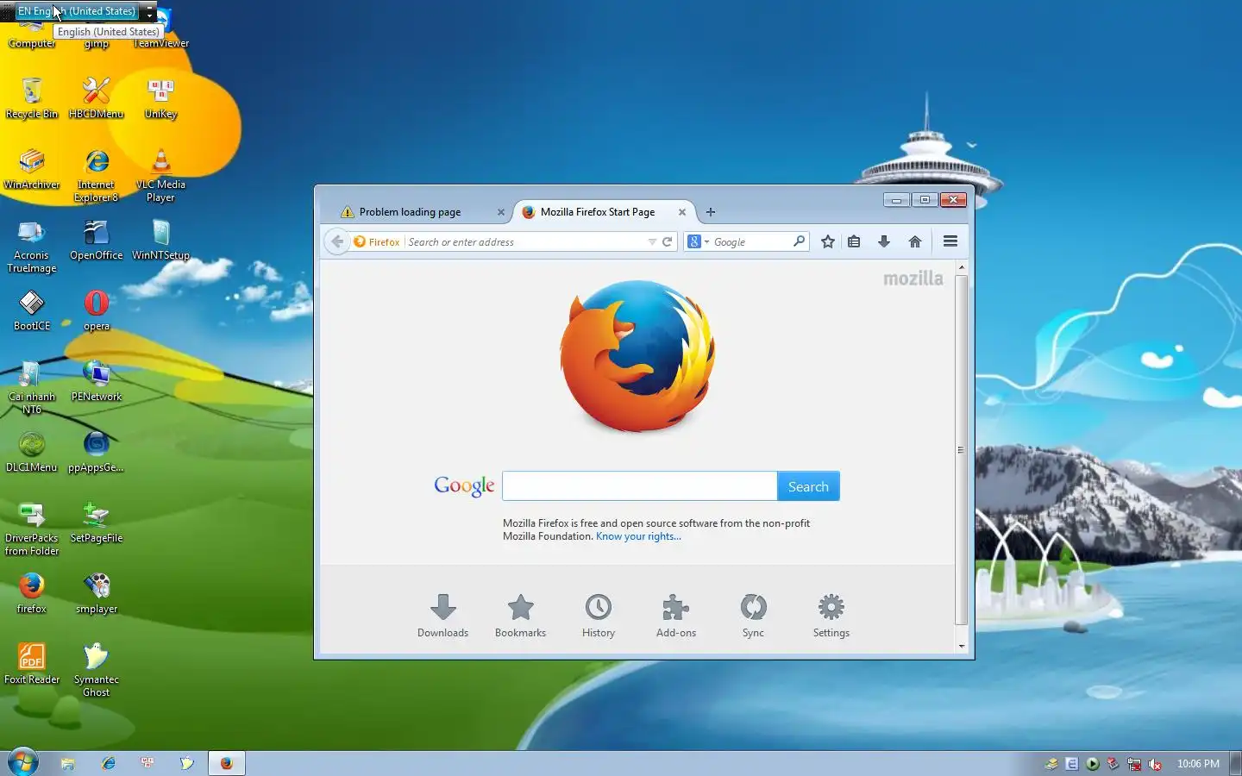Expand the address bar history dropdown

(652, 242)
